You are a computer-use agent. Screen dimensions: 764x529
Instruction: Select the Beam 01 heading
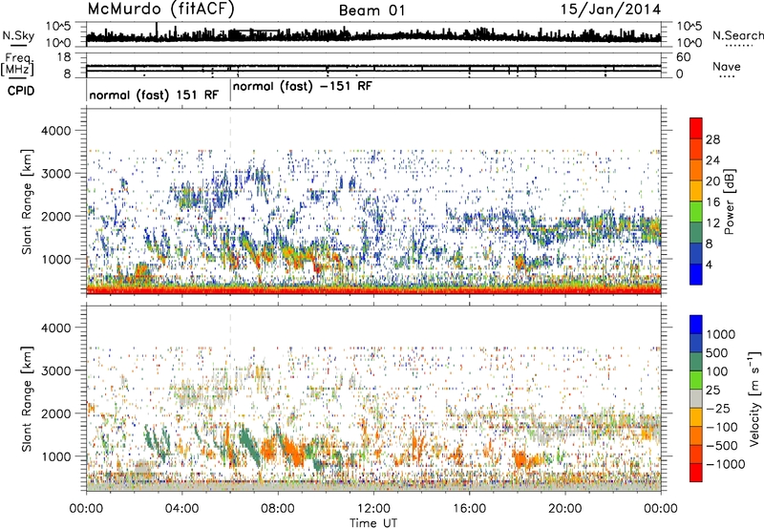(371, 11)
